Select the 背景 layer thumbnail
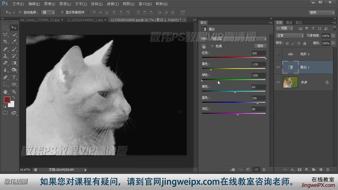338x190 pixels. 290,82
